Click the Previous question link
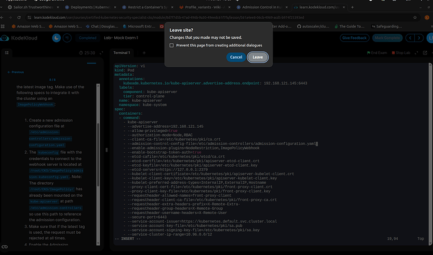 click(16, 72)
